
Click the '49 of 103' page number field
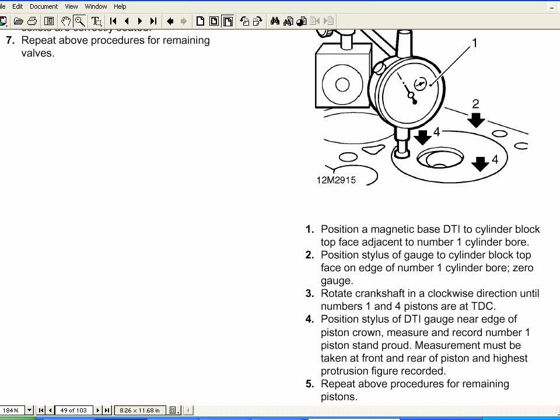coord(73,410)
